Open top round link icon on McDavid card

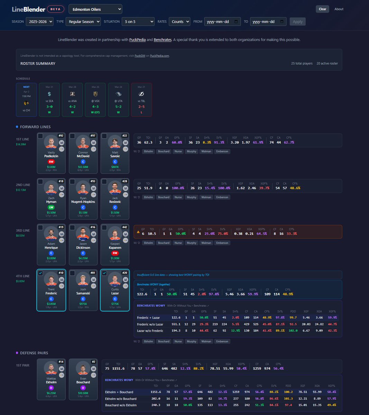(93, 142)
